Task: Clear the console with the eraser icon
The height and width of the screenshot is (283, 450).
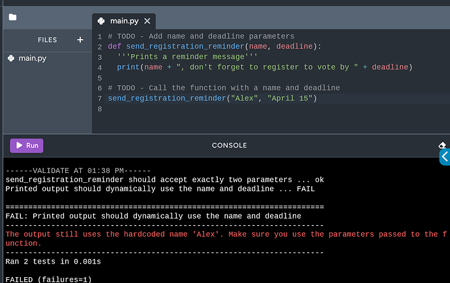Action: (442, 145)
